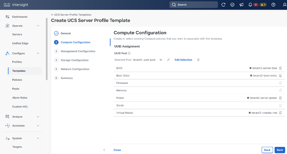
Task: Click the red critical alarms badge
Action: tap(256, 5)
